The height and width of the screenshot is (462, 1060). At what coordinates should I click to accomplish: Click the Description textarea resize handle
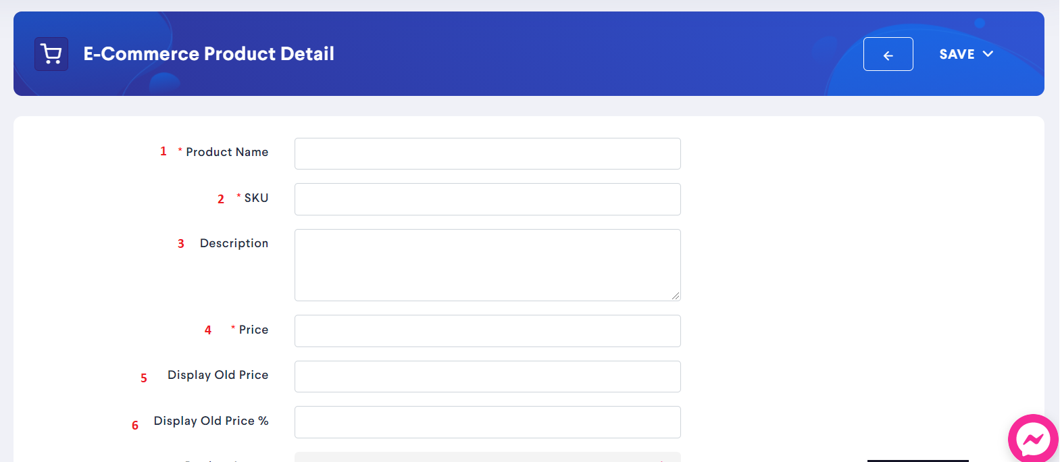(x=675, y=296)
